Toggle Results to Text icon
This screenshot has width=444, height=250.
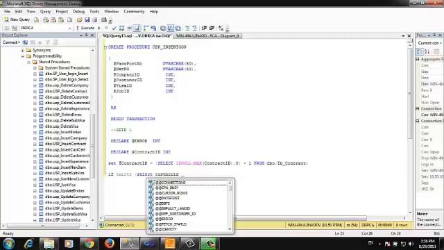click(x=163, y=28)
